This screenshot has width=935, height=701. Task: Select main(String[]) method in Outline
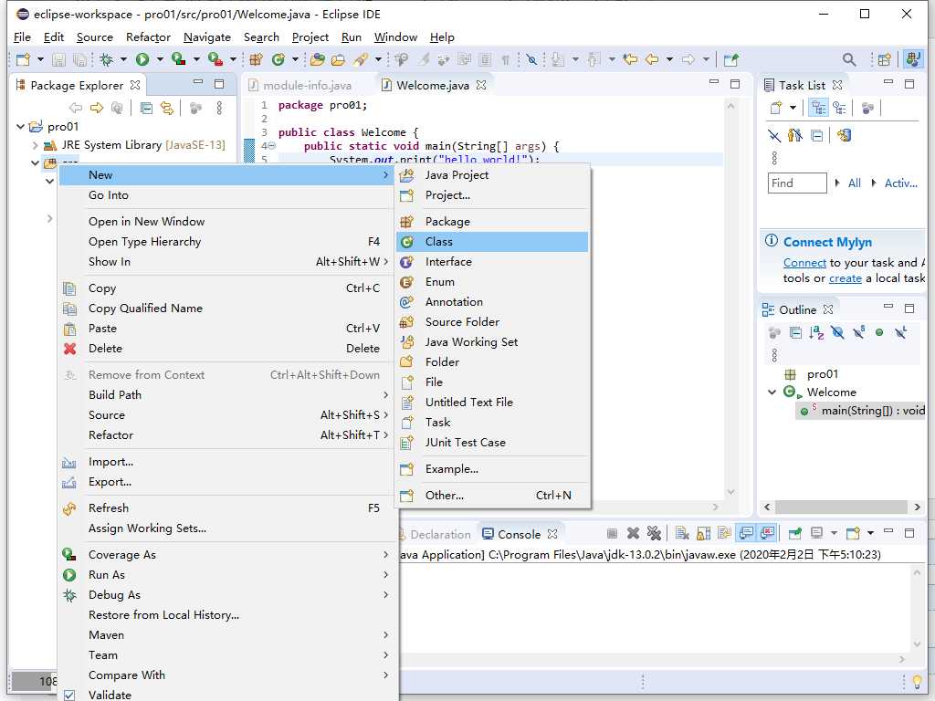[861, 411]
